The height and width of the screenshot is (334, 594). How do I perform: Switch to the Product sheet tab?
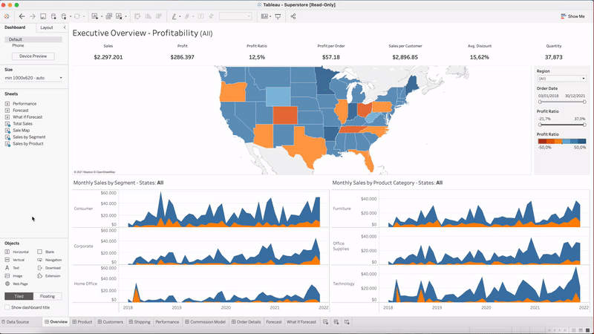click(82, 322)
